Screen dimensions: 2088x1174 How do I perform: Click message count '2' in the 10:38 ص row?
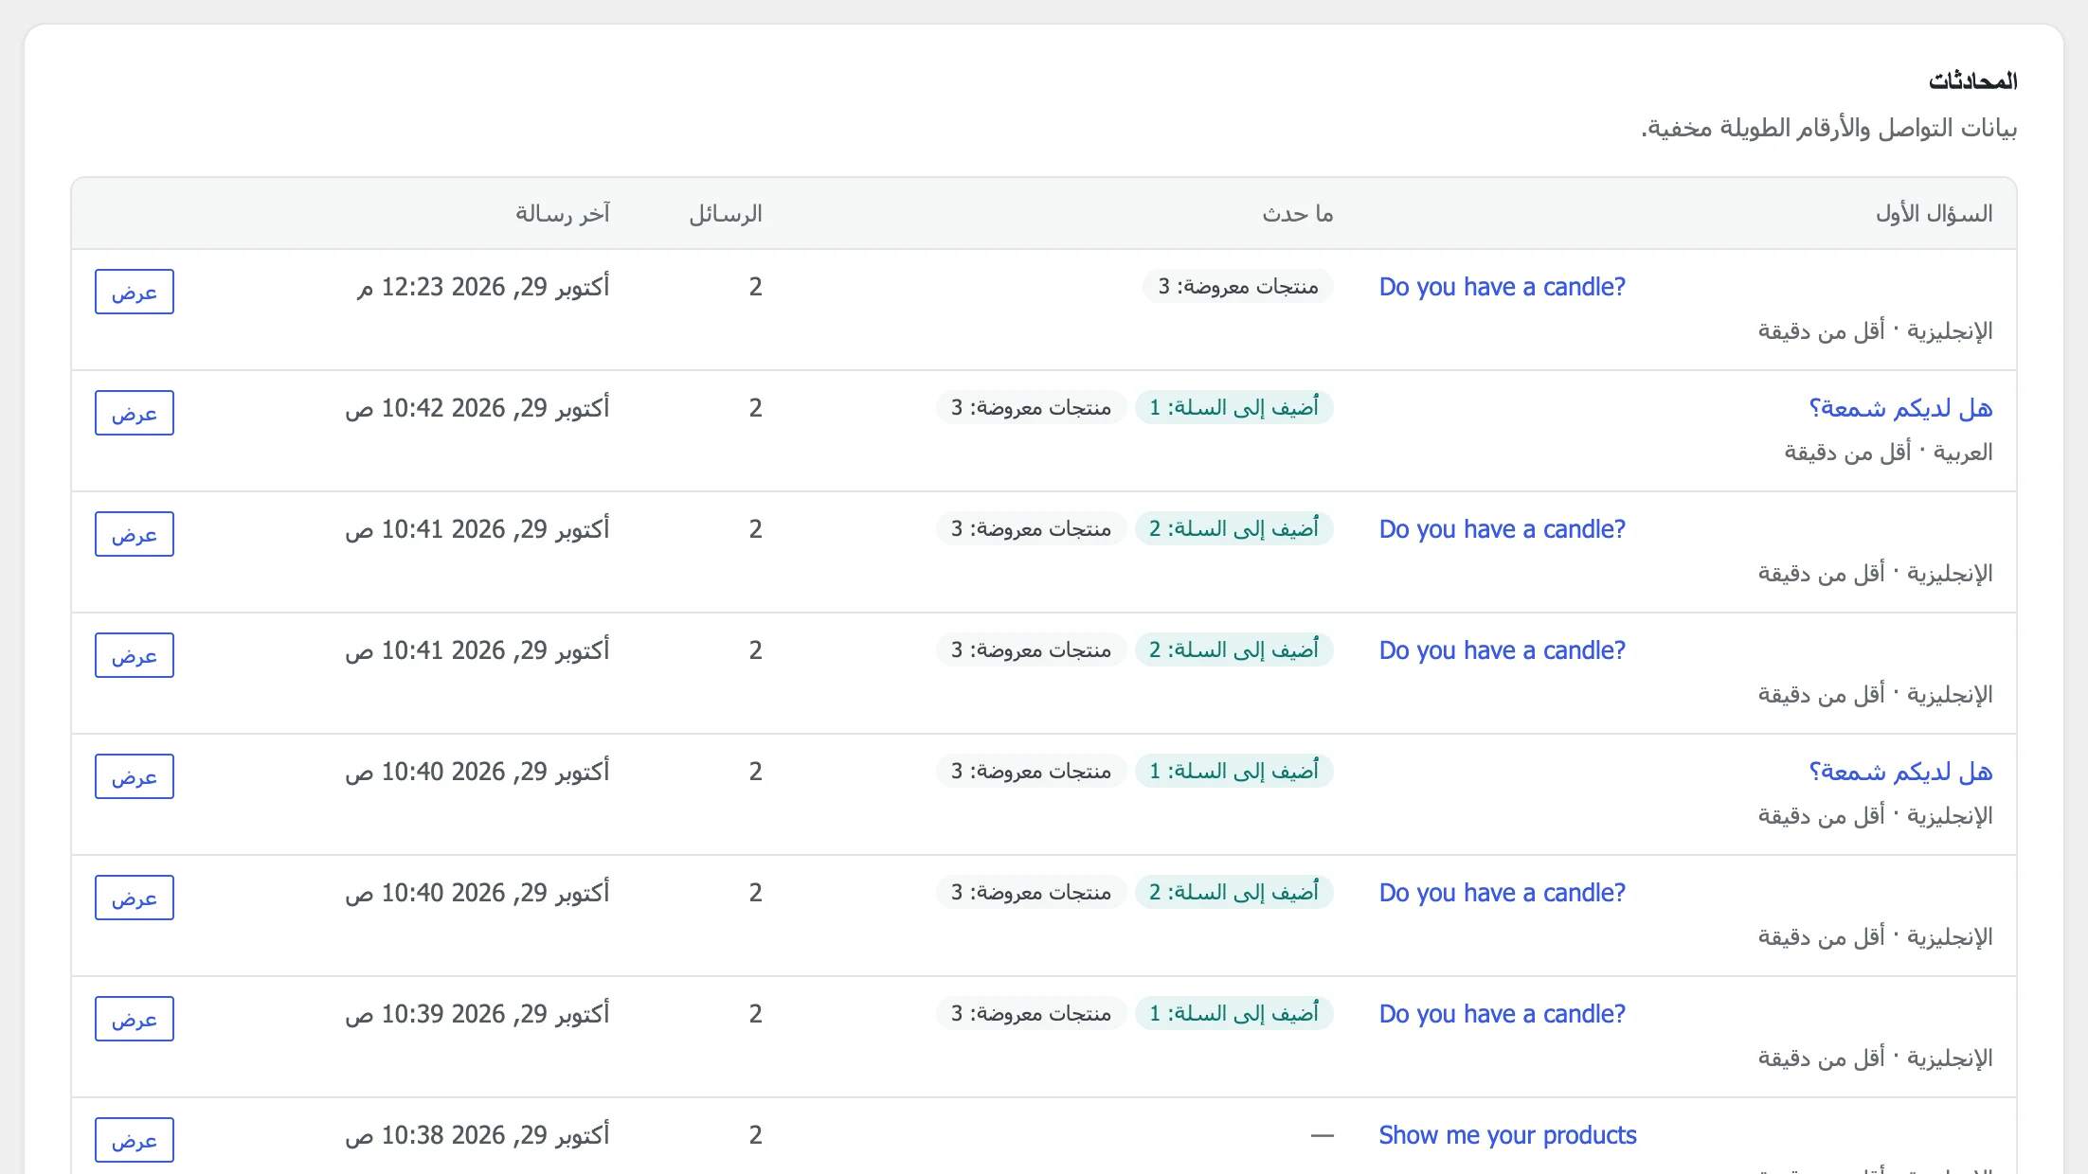[x=756, y=1135]
